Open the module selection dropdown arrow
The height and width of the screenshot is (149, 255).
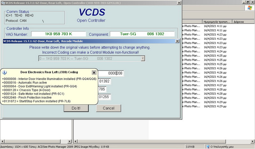coord(143,58)
